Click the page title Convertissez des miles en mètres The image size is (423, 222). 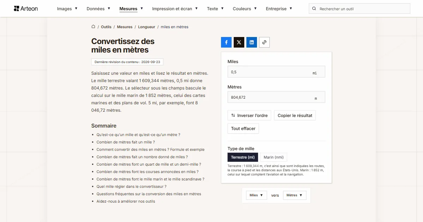[x=123, y=45]
